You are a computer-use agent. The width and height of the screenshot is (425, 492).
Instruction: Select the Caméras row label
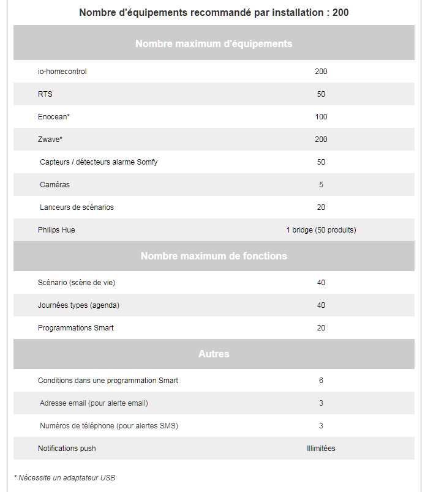coord(55,185)
